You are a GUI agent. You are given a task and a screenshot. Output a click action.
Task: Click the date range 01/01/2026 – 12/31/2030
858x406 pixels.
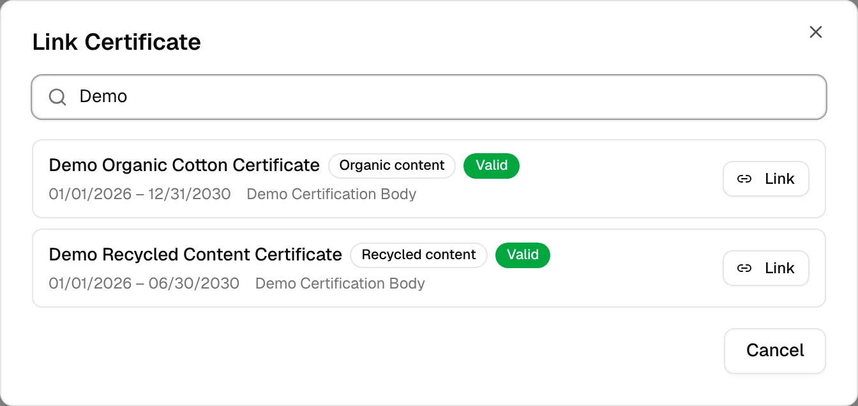[x=140, y=194]
